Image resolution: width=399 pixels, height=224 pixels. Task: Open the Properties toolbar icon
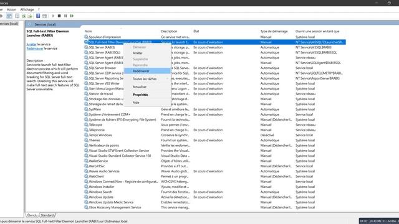tap(17, 16)
